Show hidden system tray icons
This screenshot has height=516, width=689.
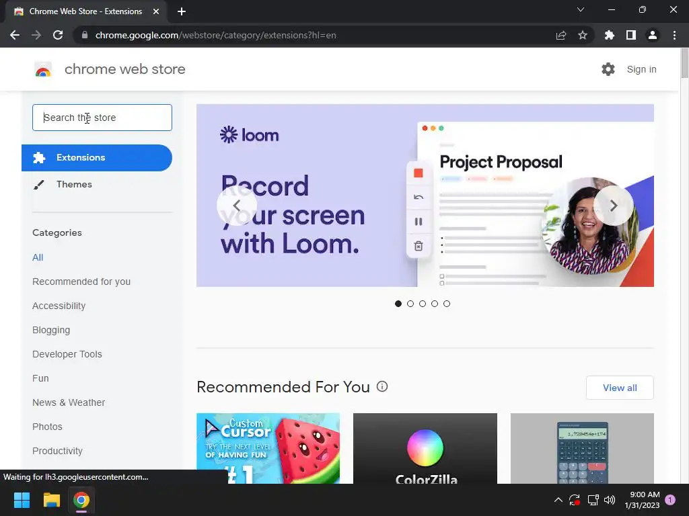coord(558,500)
